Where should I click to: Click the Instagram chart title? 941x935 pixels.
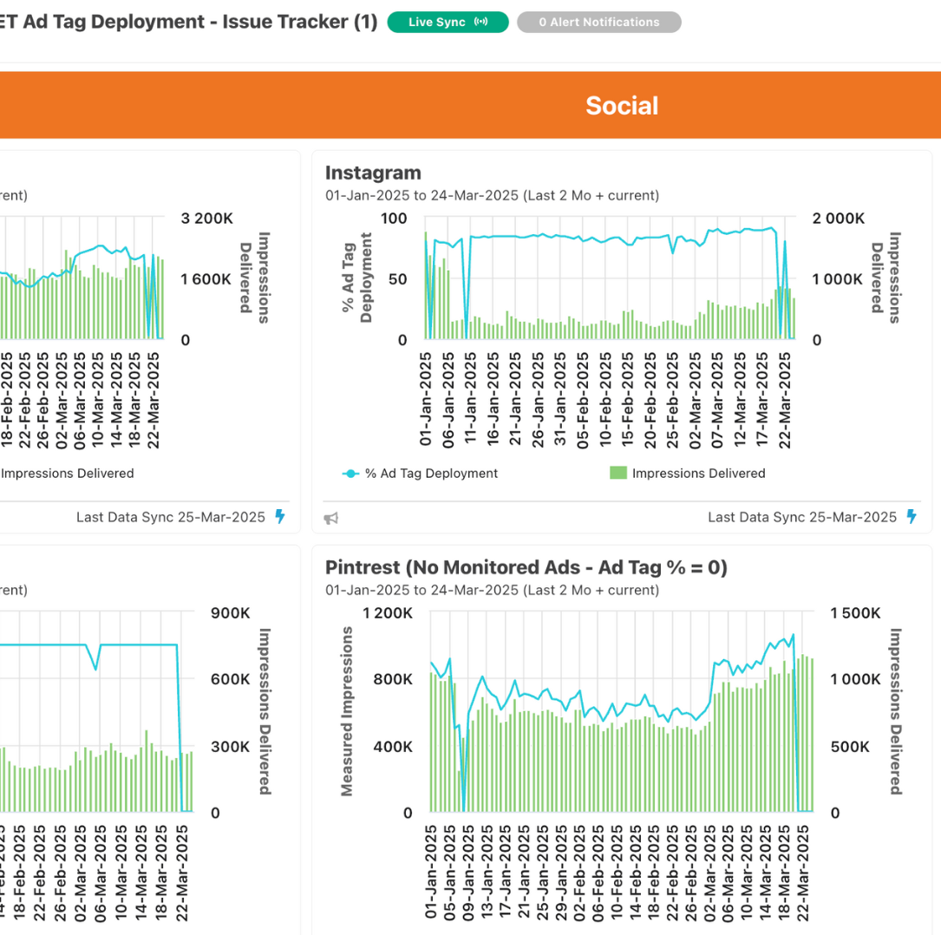[373, 173]
